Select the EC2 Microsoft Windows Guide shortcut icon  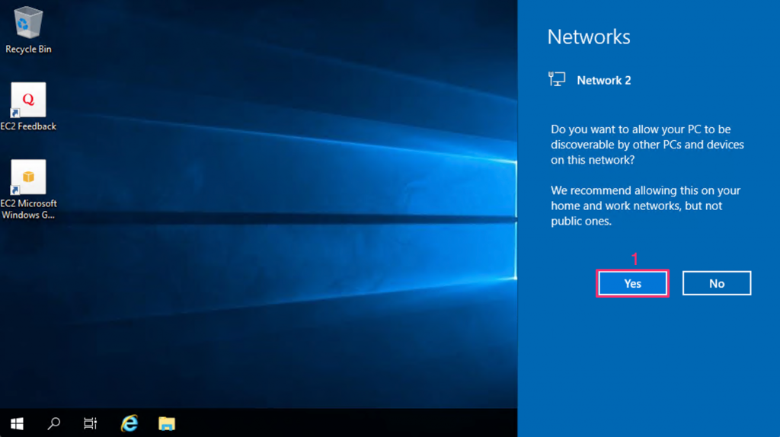coord(28,177)
